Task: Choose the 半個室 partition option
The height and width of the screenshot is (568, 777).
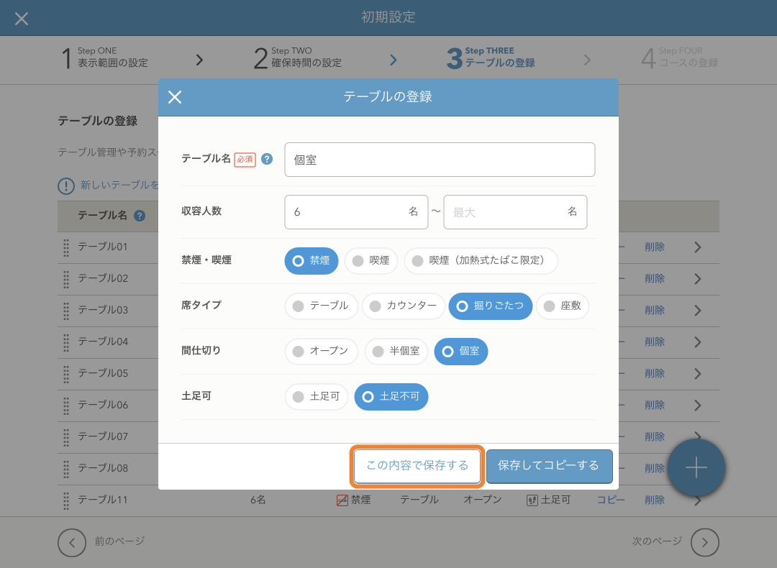Action: 397,351
